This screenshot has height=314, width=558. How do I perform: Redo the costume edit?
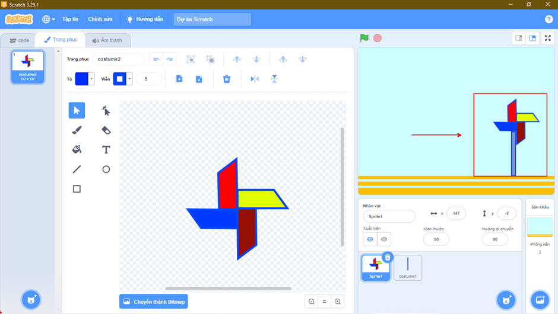pyautogui.click(x=169, y=59)
